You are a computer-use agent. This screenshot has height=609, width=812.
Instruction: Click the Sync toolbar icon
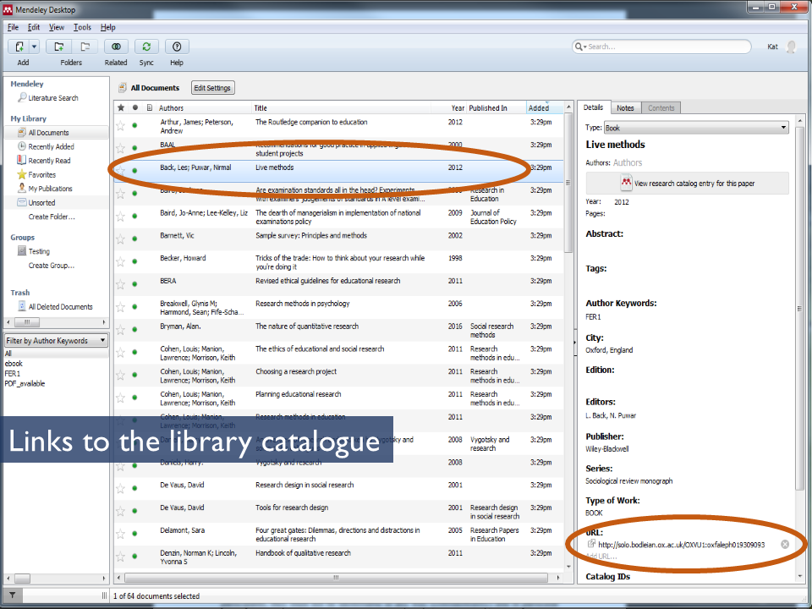(146, 47)
